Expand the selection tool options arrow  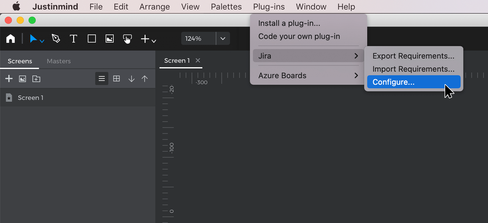click(42, 41)
